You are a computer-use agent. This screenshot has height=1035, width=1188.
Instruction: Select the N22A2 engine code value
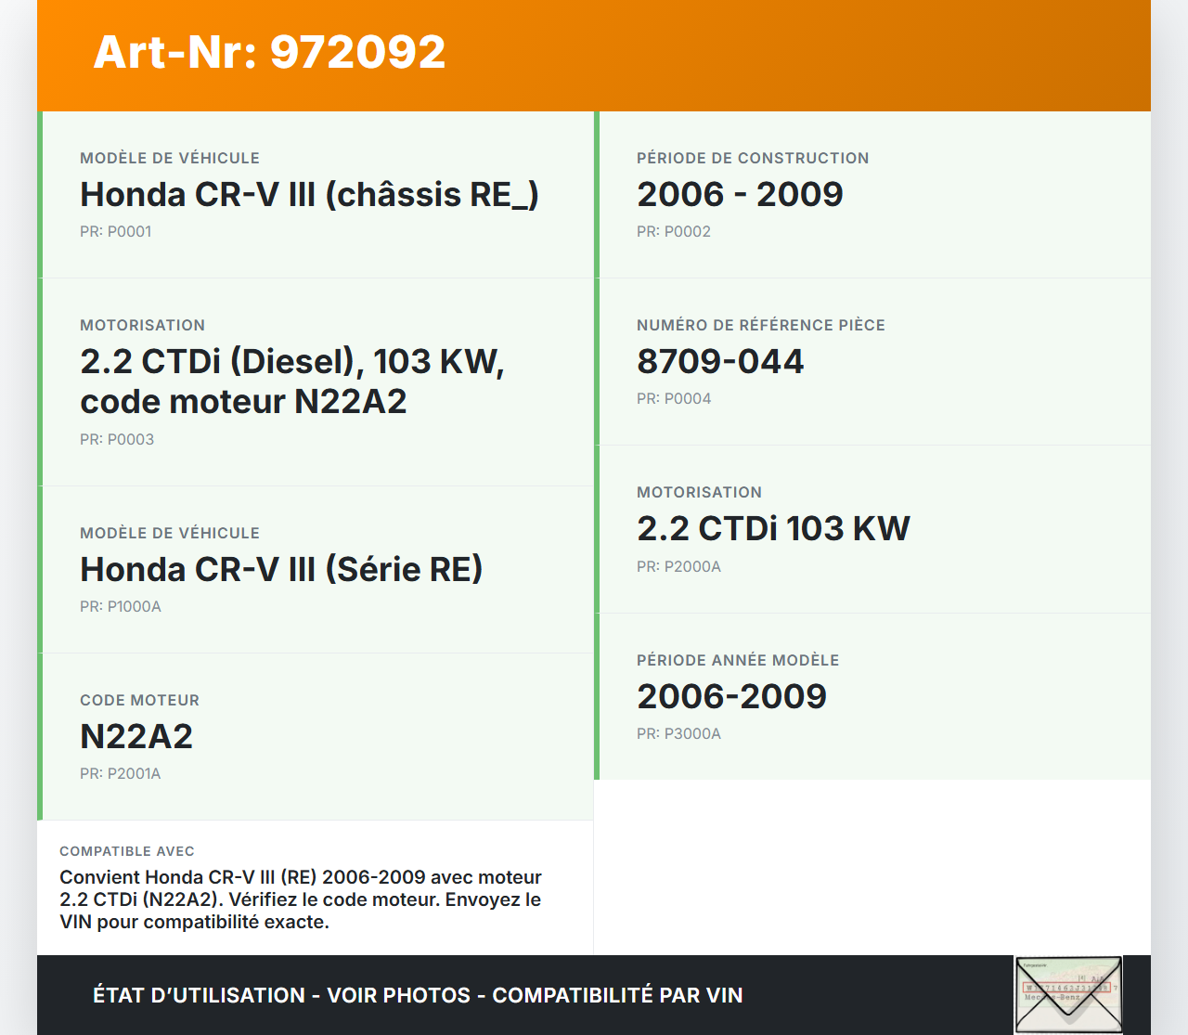(x=136, y=737)
